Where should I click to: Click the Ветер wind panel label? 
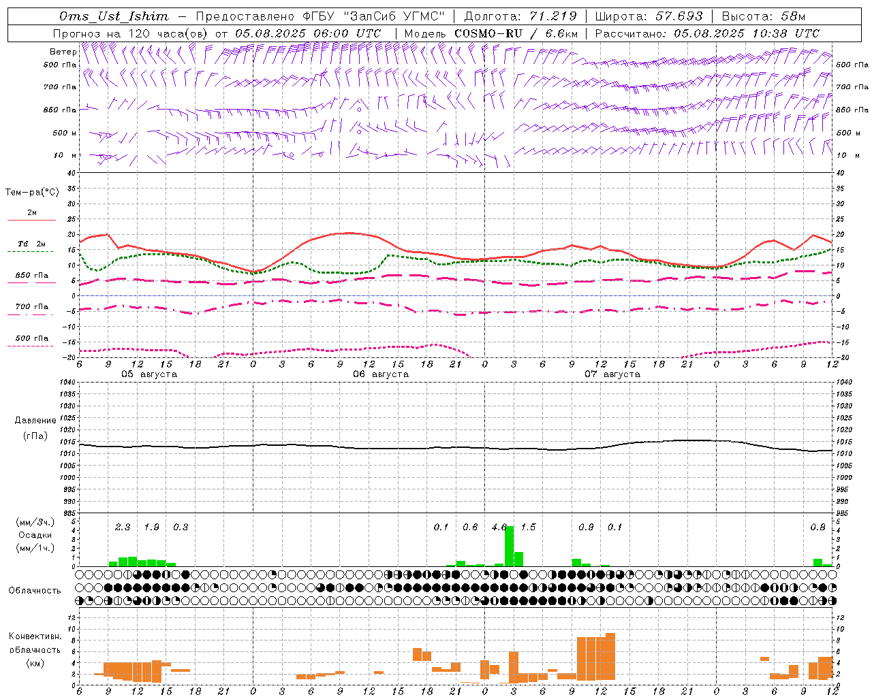point(63,51)
